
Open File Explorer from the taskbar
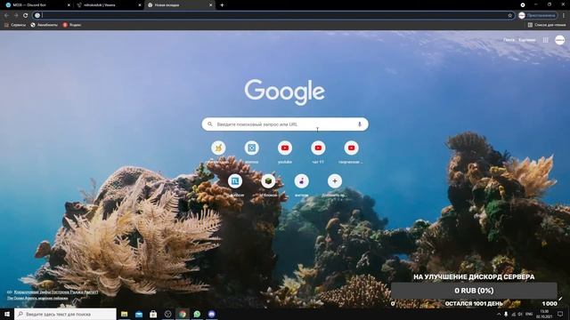tap(125, 314)
